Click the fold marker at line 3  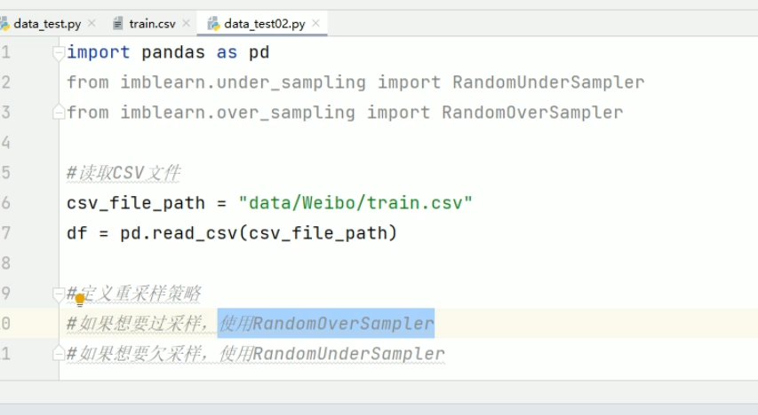pos(60,113)
